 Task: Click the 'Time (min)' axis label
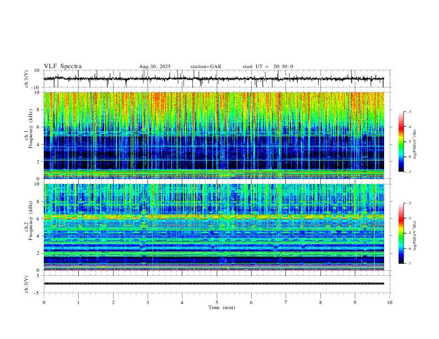click(222, 307)
